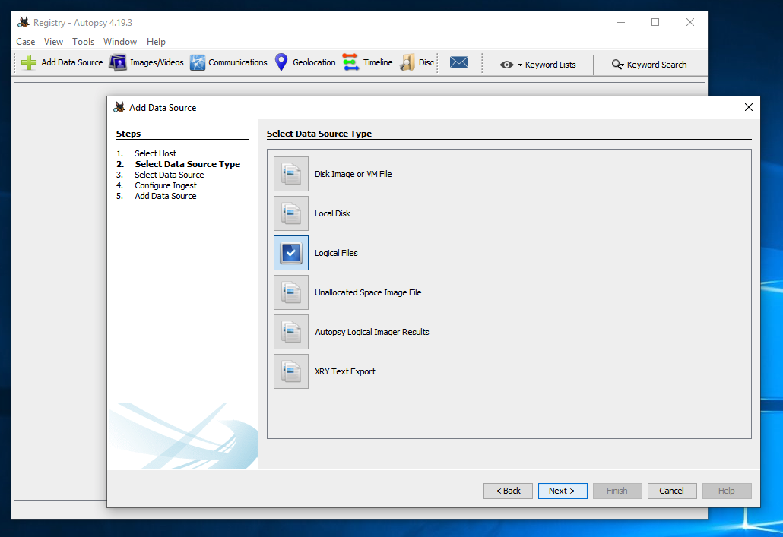Select the Local Disk data source type
This screenshot has height=537, width=783.
(x=291, y=213)
